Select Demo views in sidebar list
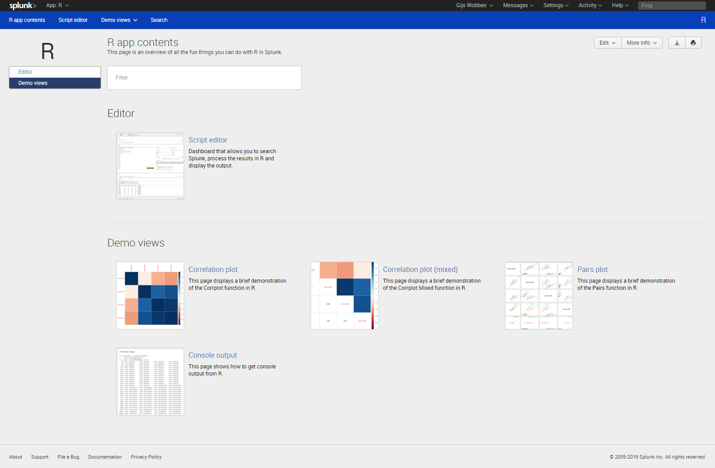Image resolution: width=715 pixels, height=468 pixels. pyautogui.click(x=55, y=83)
